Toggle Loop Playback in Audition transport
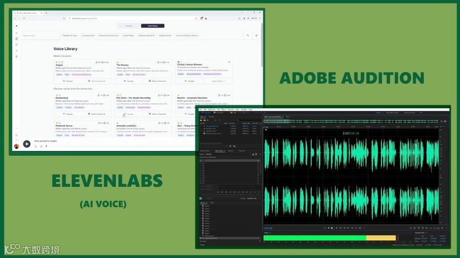This screenshot has height=258, width=460. (360, 228)
